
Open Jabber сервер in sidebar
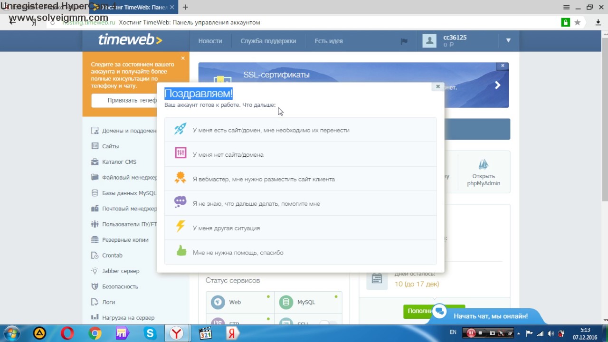[x=115, y=271]
